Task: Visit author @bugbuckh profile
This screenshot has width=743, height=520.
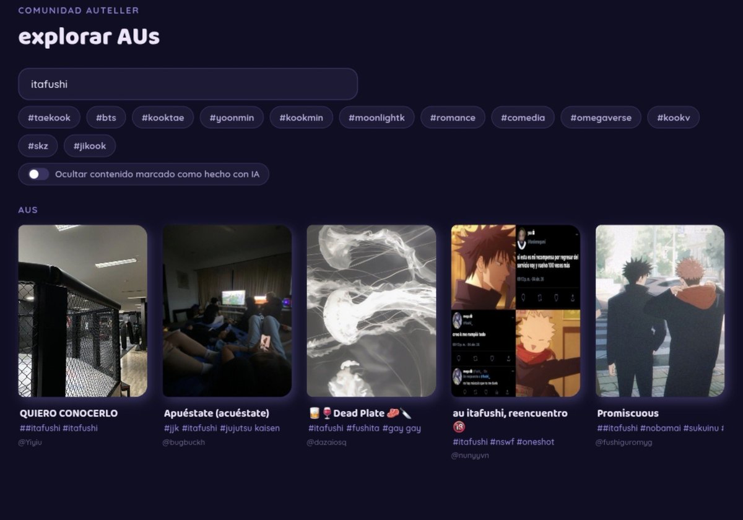Action: click(x=184, y=442)
